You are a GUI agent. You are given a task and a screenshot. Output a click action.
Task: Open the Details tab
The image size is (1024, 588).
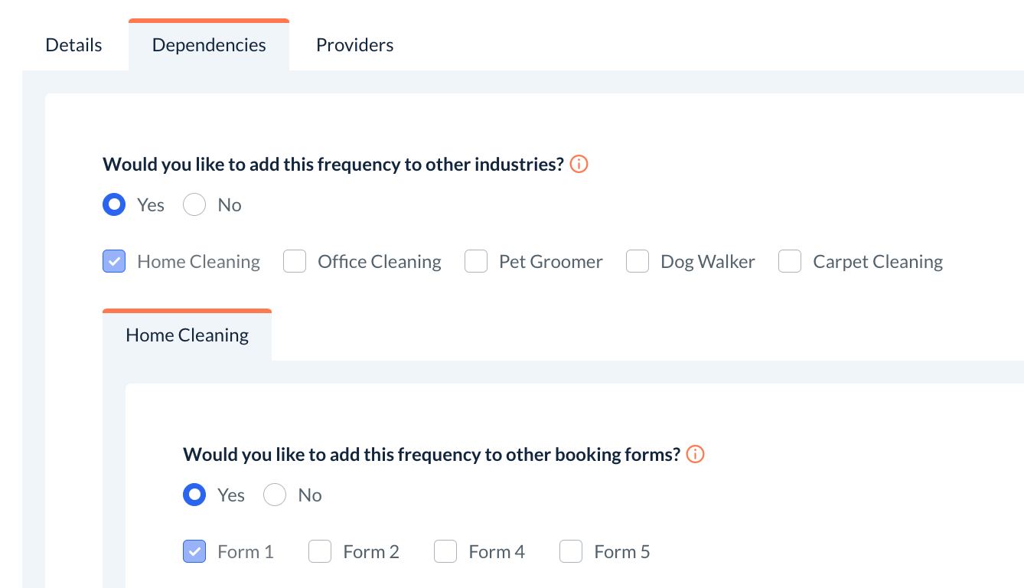[x=73, y=45]
